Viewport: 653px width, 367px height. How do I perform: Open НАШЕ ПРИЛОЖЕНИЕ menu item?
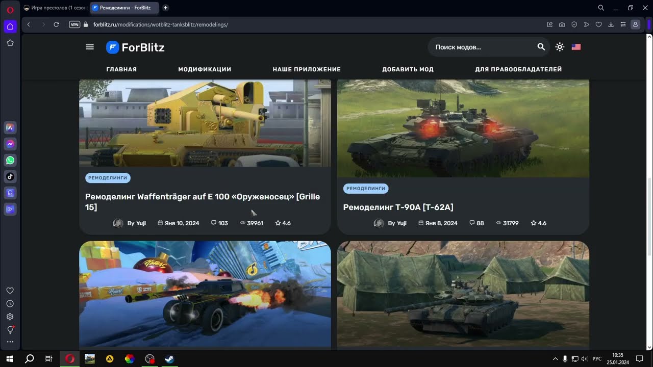pyautogui.click(x=307, y=69)
